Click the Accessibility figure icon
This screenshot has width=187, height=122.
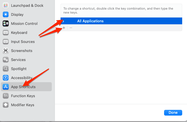click(6, 78)
